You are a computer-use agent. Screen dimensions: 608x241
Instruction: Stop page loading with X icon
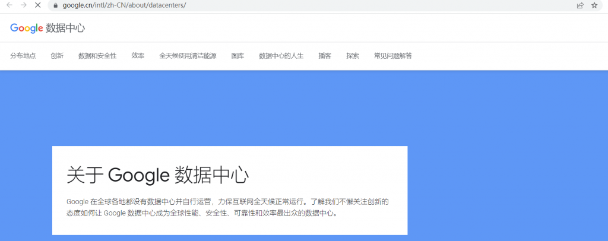[x=38, y=5]
